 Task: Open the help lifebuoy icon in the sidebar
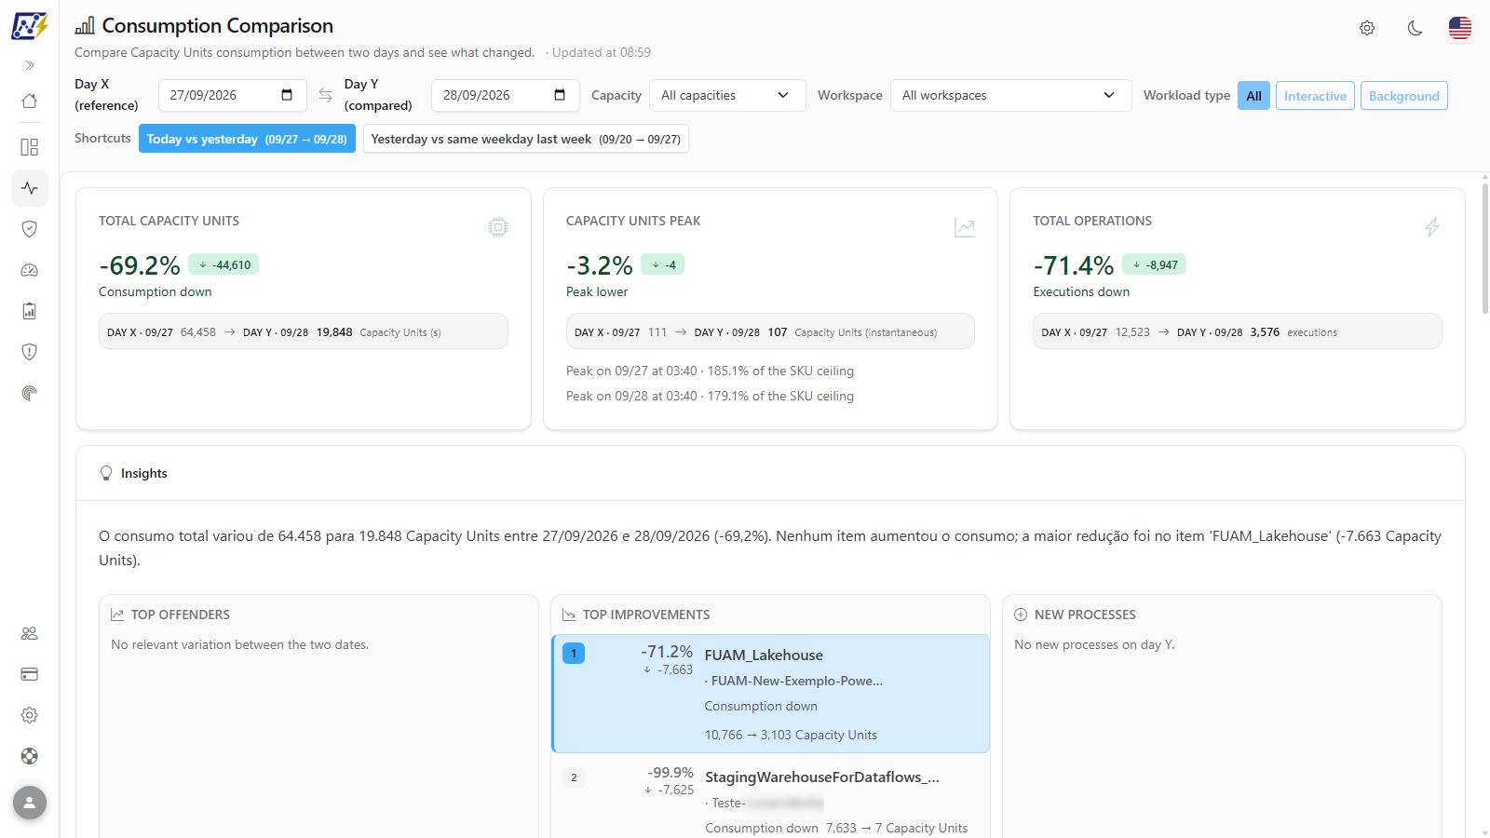(x=30, y=756)
